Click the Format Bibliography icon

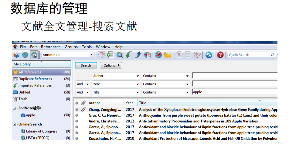click(188, 55)
